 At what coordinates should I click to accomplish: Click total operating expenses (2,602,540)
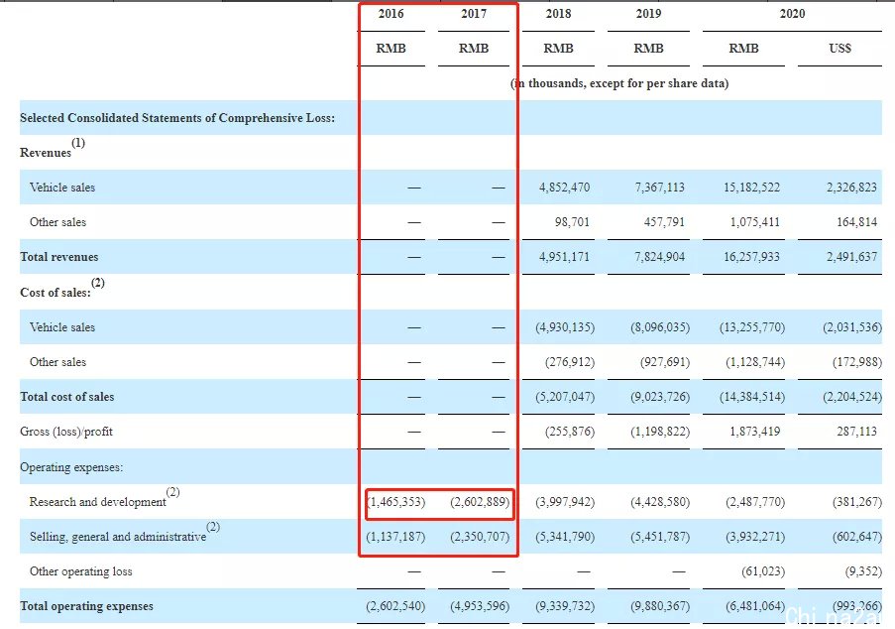coord(395,606)
